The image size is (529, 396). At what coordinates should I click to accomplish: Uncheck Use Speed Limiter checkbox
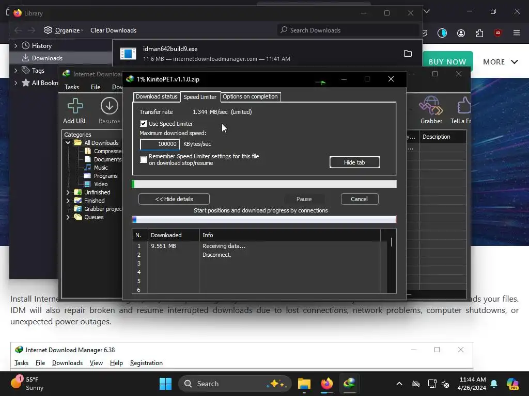pyautogui.click(x=144, y=124)
